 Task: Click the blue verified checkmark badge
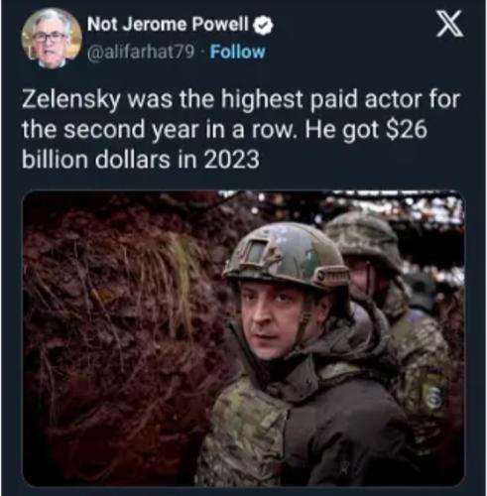pyautogui.click(x=263, y=26)
